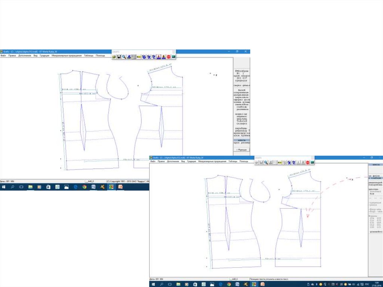Click the A48_0 status bar text in the upper window
The height and width of the screenshot is (287, 383).
pyautogui.click(x=90, y=181)
